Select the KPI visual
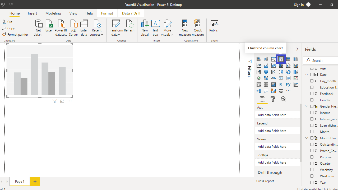 pyautogui.click(x=296, y=78)
